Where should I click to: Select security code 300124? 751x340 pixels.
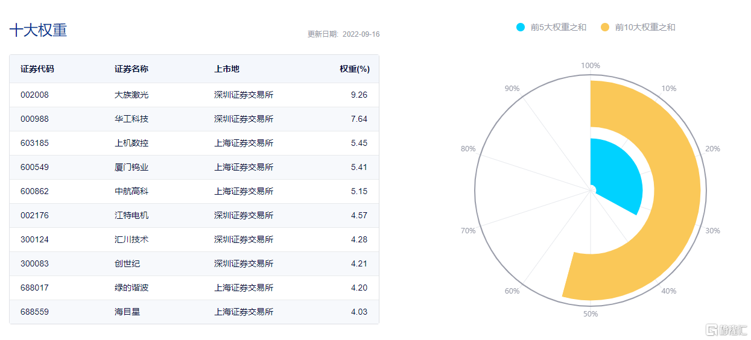coord(34,239)
